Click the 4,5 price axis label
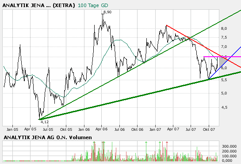Screen dimensions: 241x164 (x=224, y=107)
